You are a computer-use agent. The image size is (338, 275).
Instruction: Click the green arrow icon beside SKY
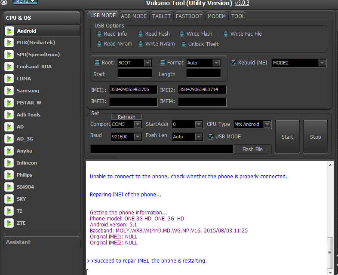(x=9, y=199)
